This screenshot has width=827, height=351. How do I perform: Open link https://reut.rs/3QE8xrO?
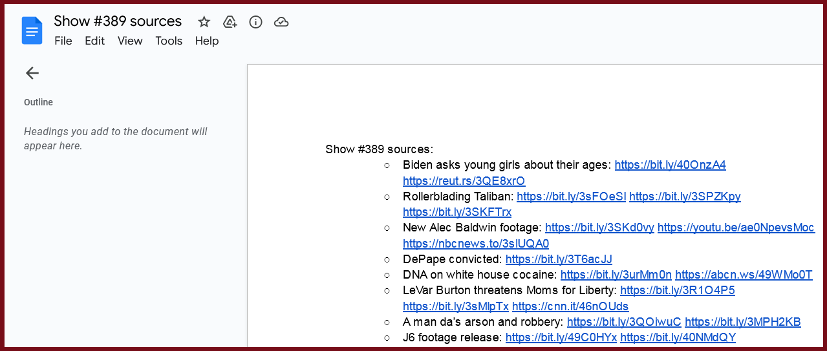point(464,180)
